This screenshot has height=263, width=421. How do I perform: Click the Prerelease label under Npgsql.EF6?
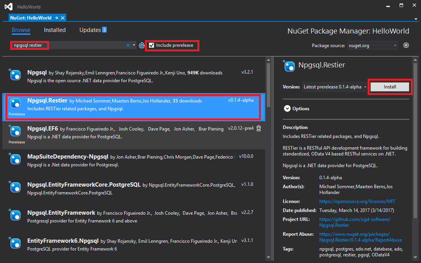pyautogui.click(x=17, y=142)
